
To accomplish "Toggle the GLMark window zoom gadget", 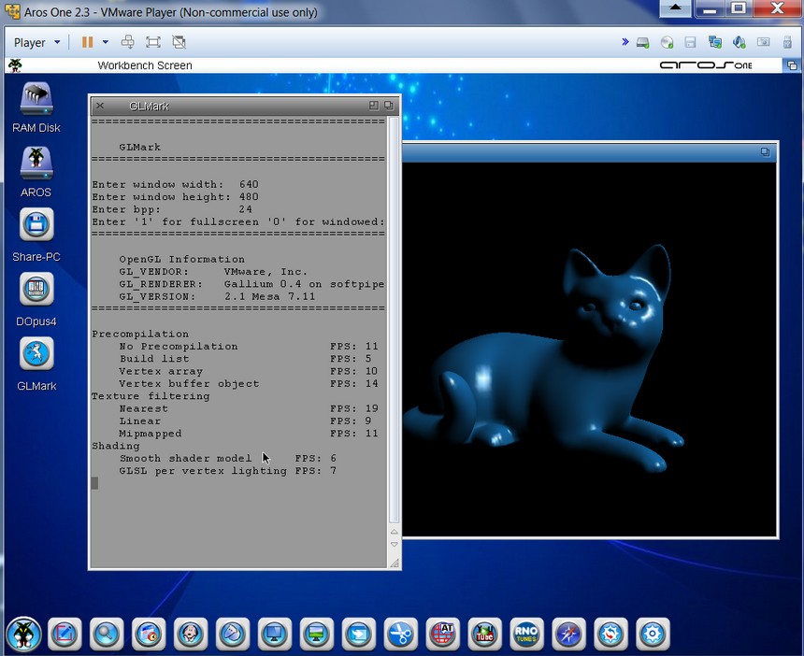I will (x=374, y=106).
